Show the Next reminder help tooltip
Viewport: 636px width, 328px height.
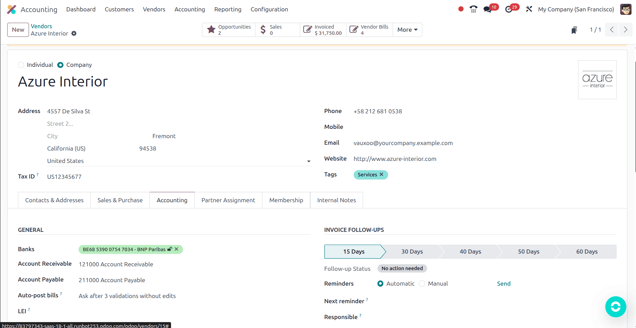tap(367, 299)
